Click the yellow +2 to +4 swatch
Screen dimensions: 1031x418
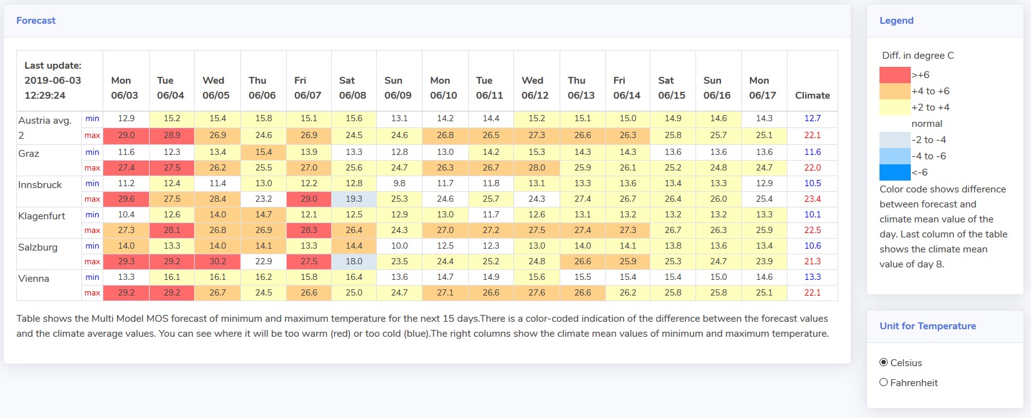pos(895,107)
